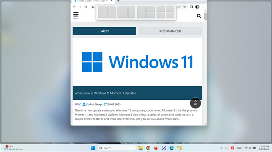Open 'What's new in Windows 11 Moment 3 Update?'

[105, 93]
